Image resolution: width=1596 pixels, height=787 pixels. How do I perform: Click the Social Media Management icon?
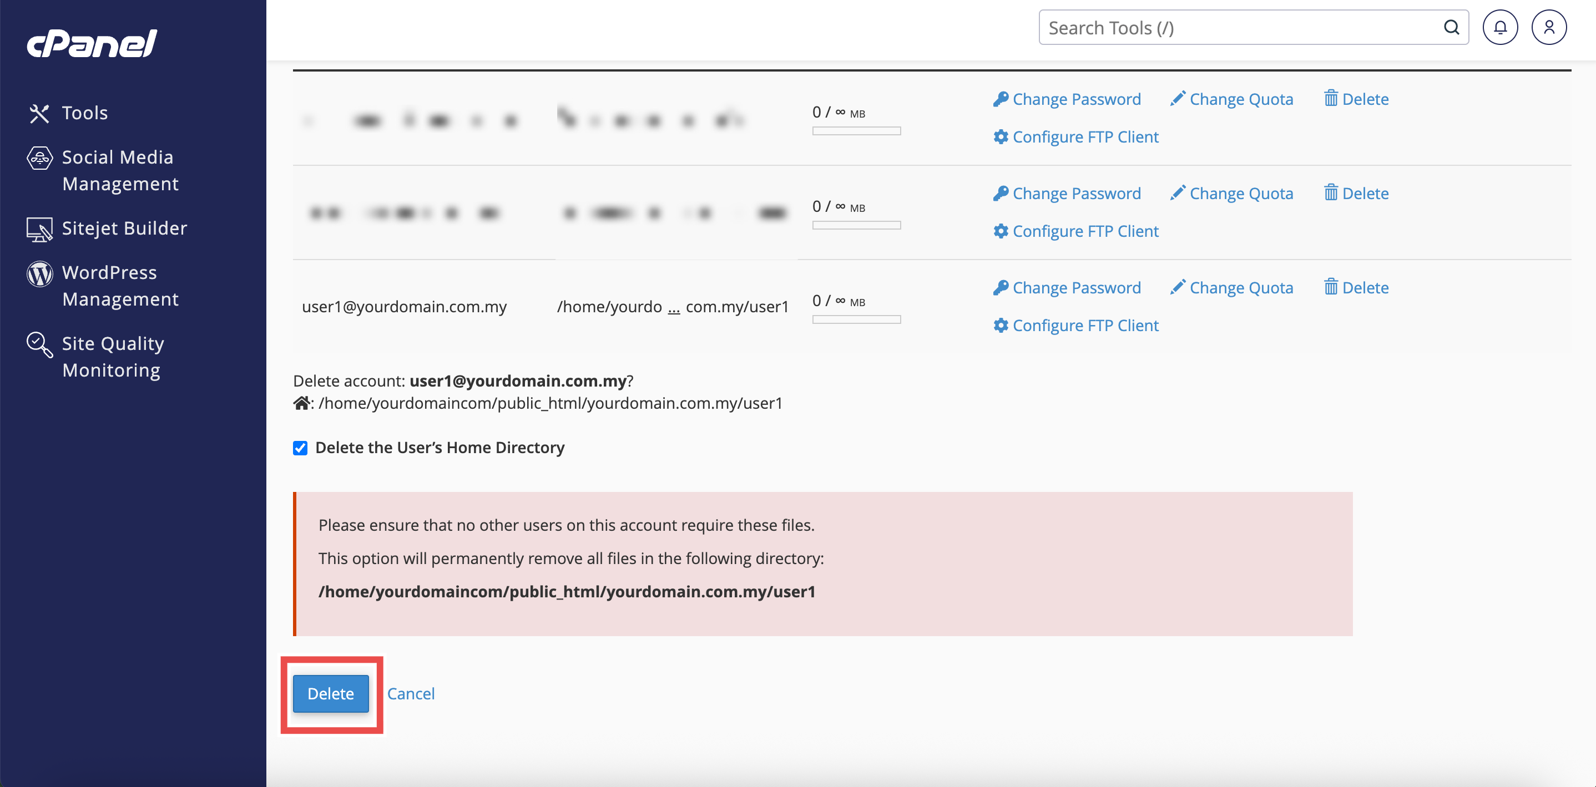pyautogui.click(x=39, y=158)
